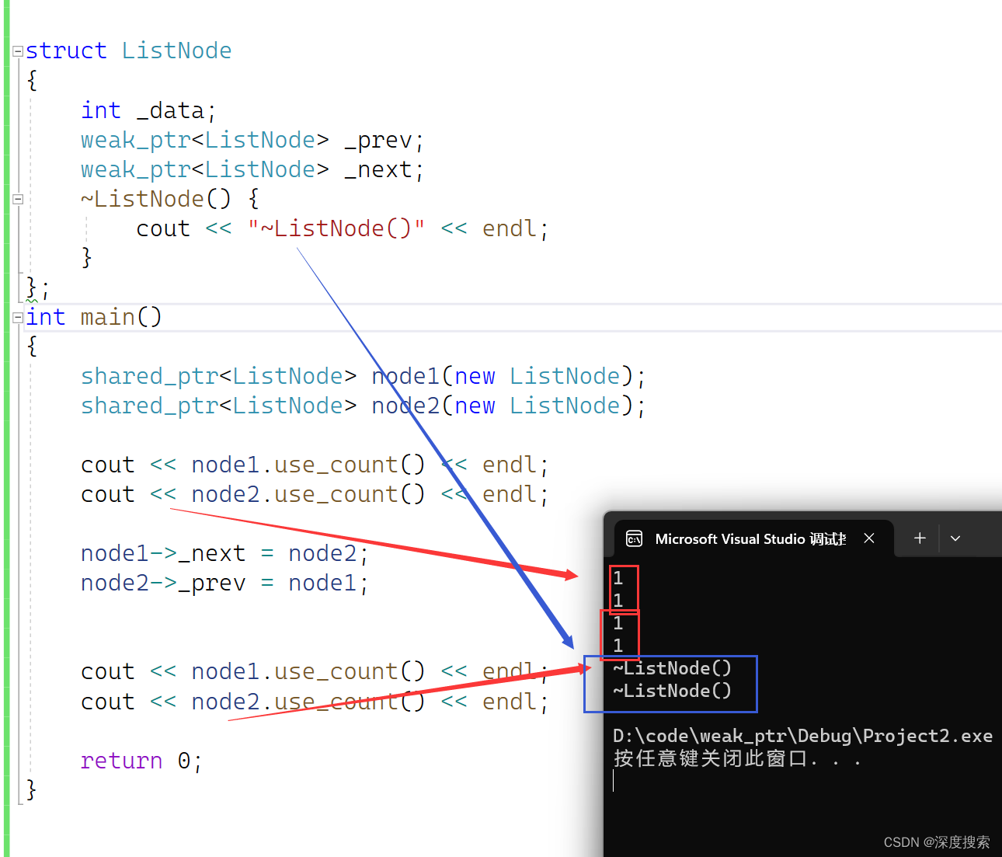Open the terminal tab options chevron menu
This screenshot has height=857, width=1002.
[955, 538]
